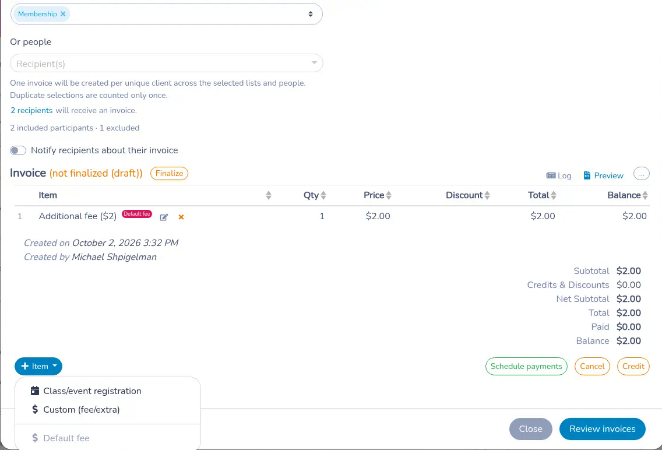Click the 2 included participants text

pos(51,128)
